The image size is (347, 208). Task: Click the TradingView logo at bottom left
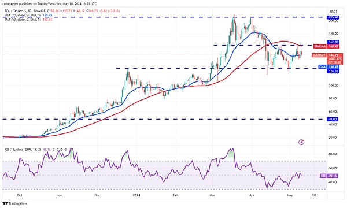(x=14, y=203)
